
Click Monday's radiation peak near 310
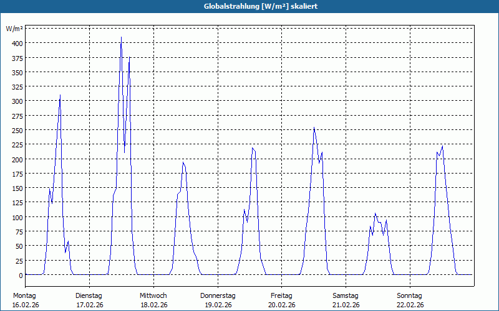coord(60,95)
